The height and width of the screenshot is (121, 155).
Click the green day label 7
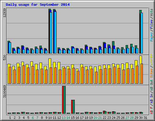tap(37, 118)
